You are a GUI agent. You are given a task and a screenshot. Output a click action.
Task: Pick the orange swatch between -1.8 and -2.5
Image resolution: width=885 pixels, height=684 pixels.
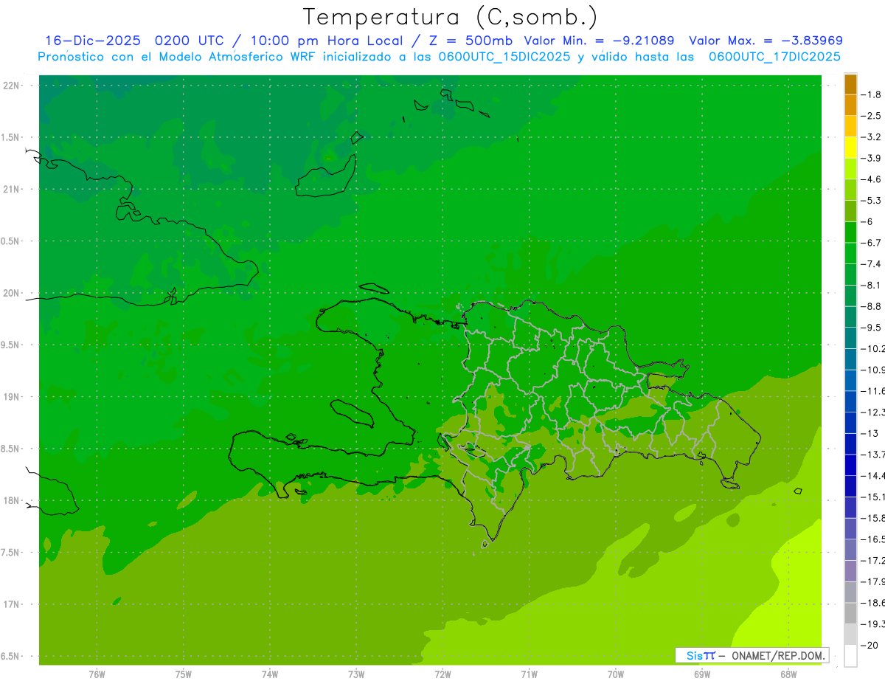pos(851,106)
